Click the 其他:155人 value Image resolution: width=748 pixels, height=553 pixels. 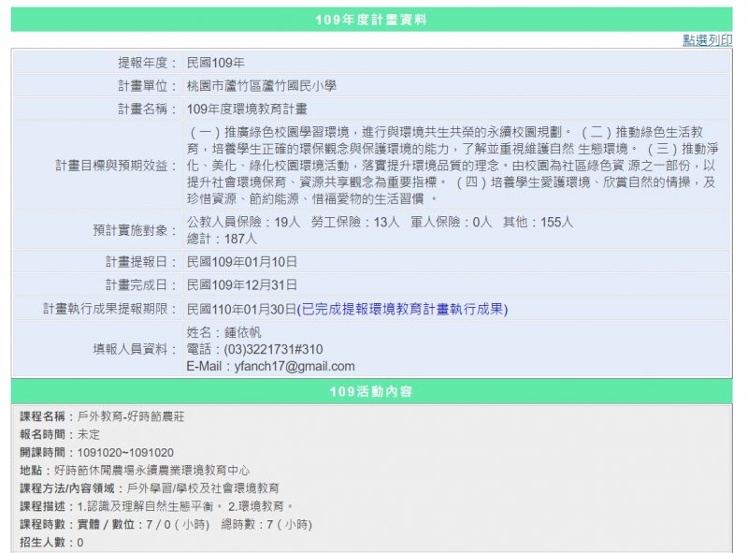[x=538, y=222]
